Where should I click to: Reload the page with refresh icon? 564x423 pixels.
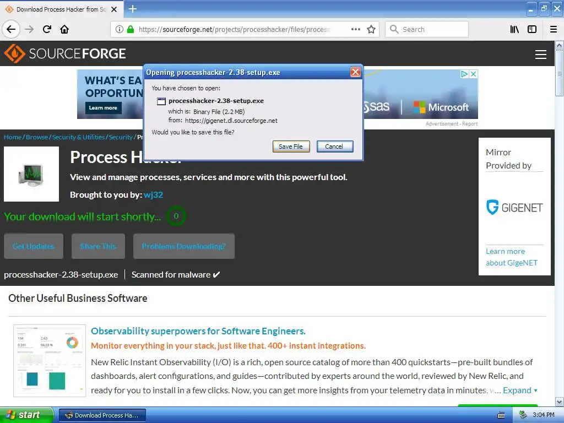click(47, 30)
